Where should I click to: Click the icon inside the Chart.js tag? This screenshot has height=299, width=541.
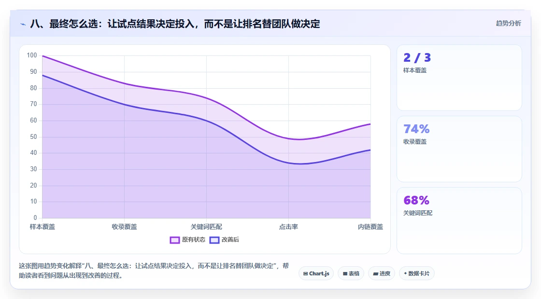click(305, 274)
